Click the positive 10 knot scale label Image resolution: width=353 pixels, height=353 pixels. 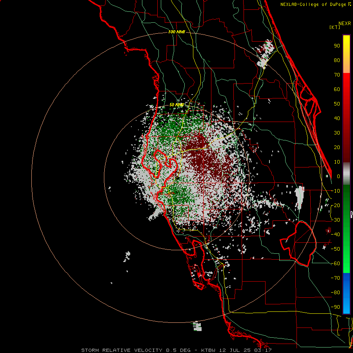337,162
